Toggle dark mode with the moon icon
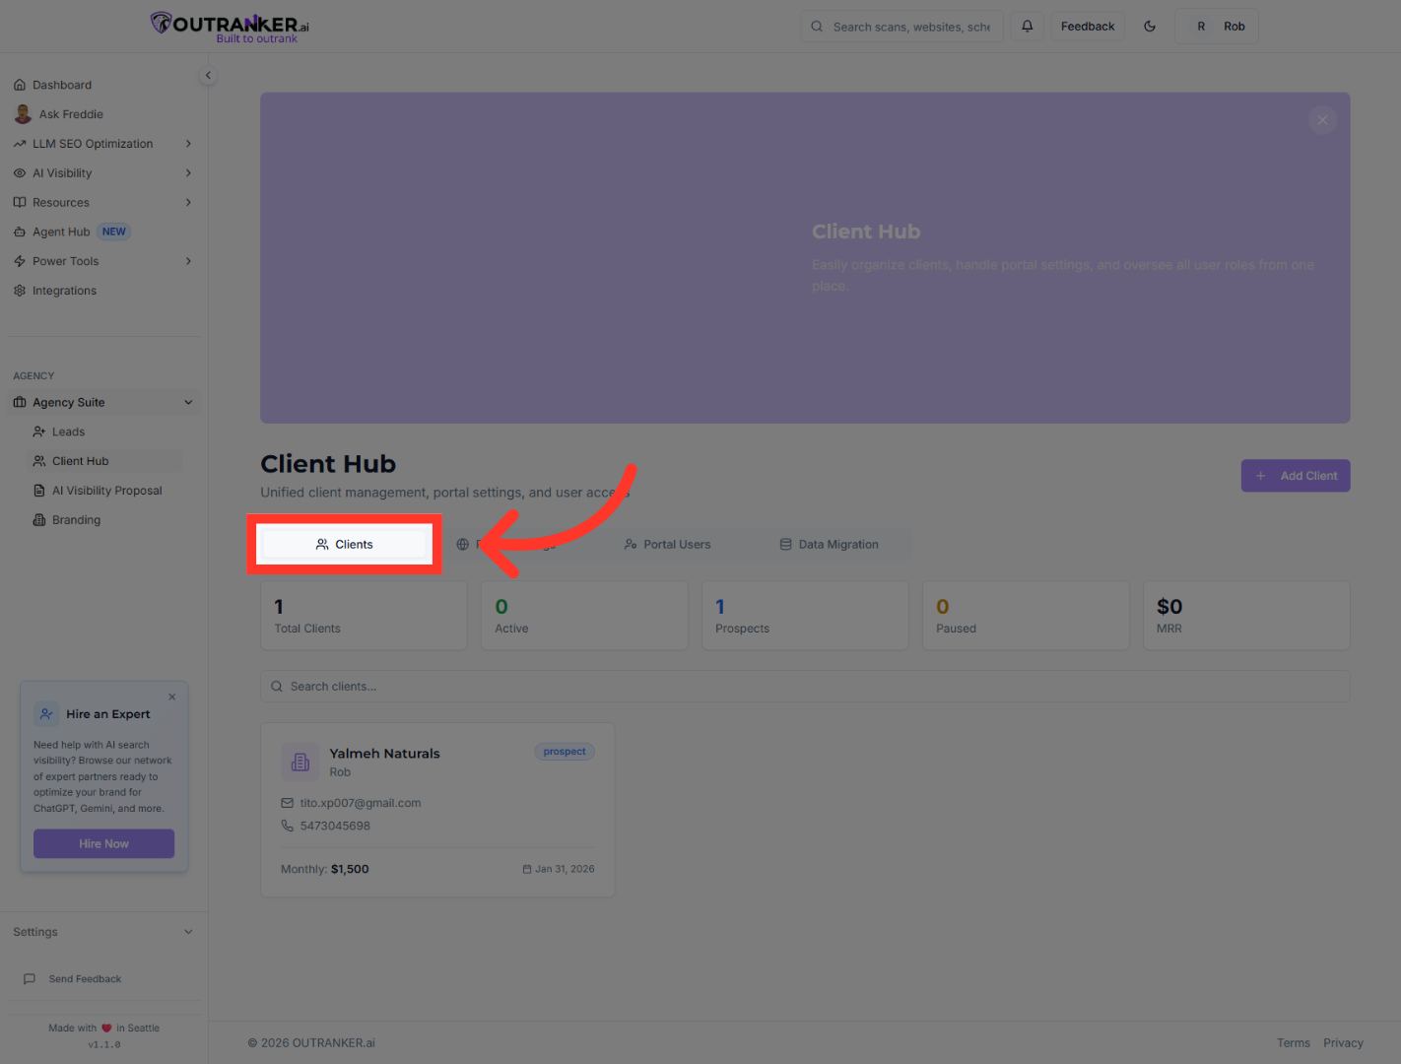The image size is (1401, 1064). click(1150, 27)
